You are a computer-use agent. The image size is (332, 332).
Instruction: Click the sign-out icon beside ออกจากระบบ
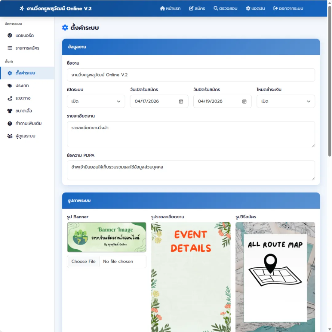[275, 8]
